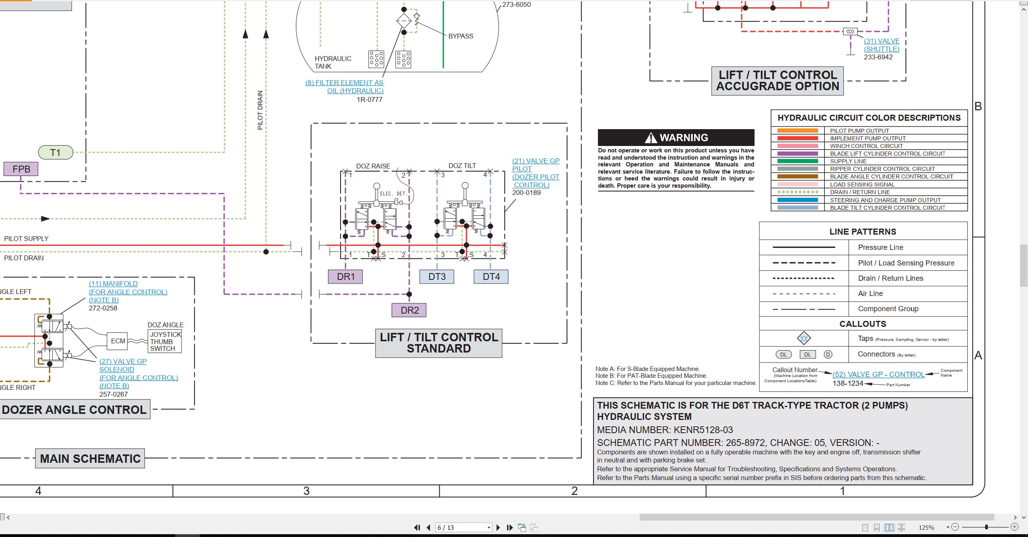Click the DOZ RAISE label
This screenshot has width=1028, height=537.
pos(373,166)
